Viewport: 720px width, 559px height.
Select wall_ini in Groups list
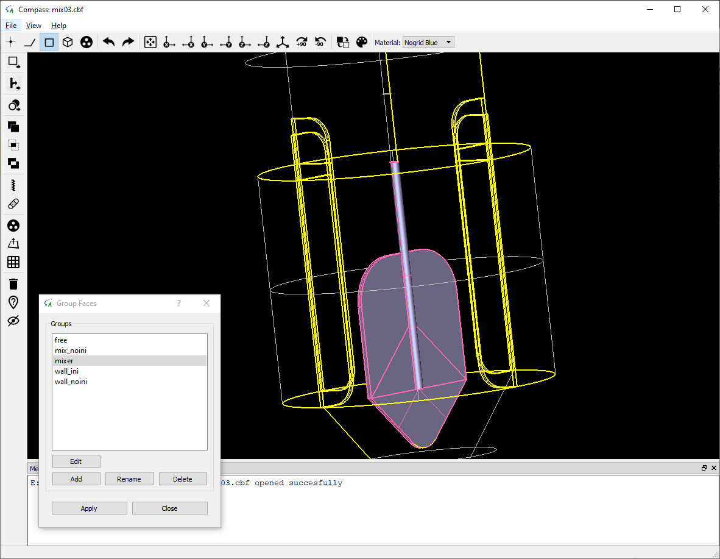66,371
